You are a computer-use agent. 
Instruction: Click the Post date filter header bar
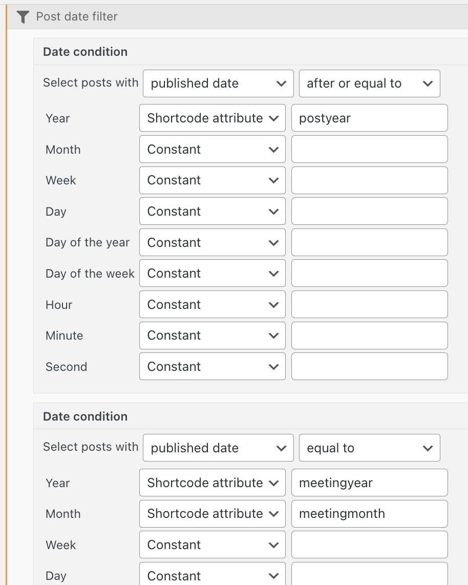(238, 17)
